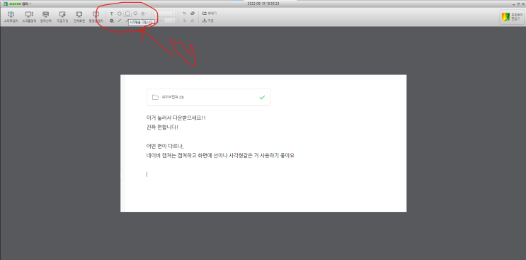Image resolution: width=526 pixels, height=260 pixels.
Task: Select the diamond-shaped polygon drawing tool
Action: (120, 13)
